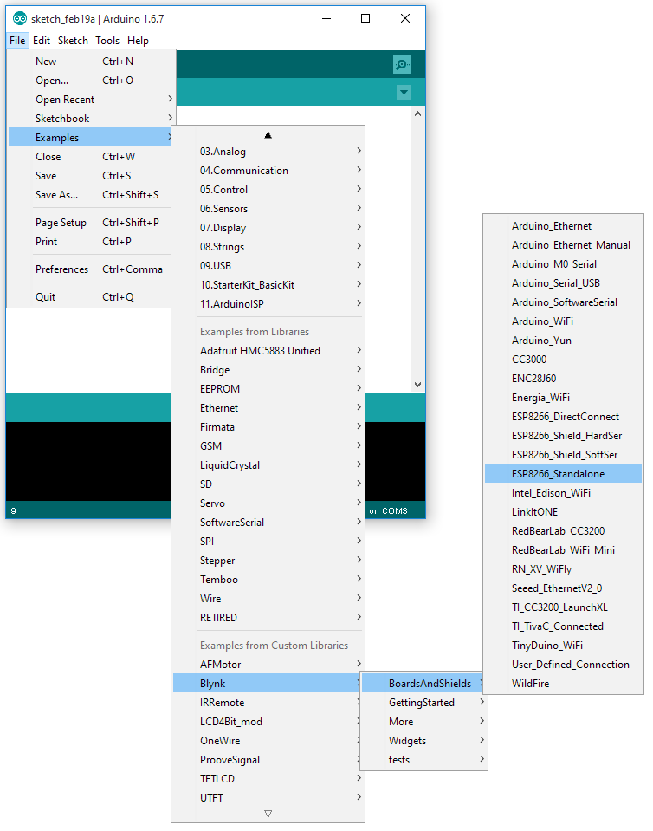
Task: Open the Sketch menu
Action: (73, 40)
